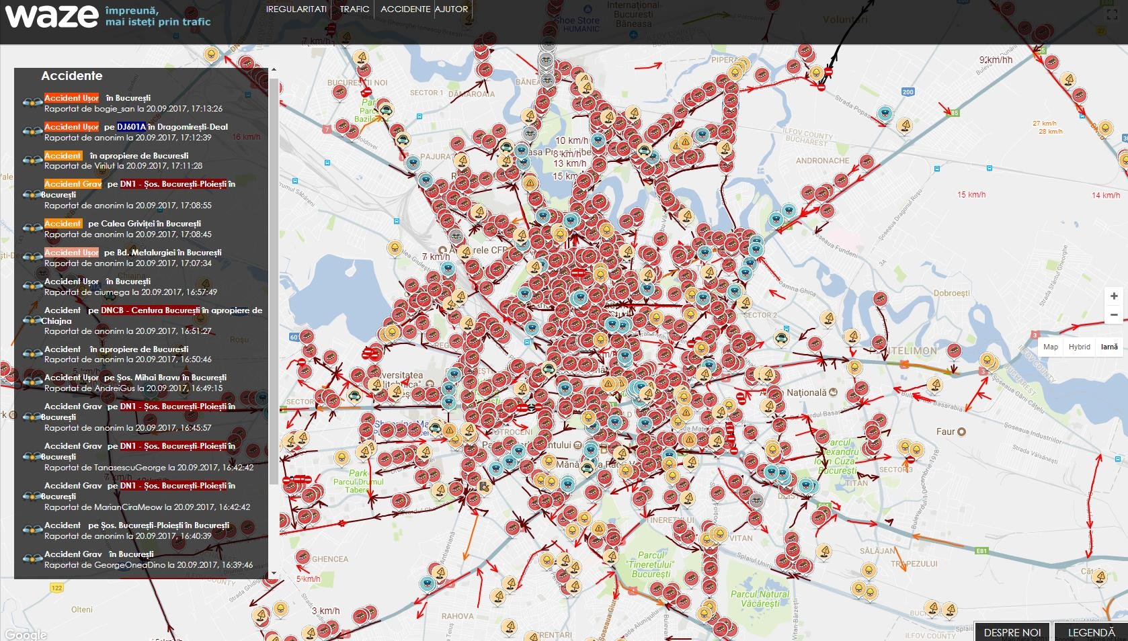The image size is (1128, 641).
Task: Click Parcul Natural Văcărești label on map
Action: point(760,599)
